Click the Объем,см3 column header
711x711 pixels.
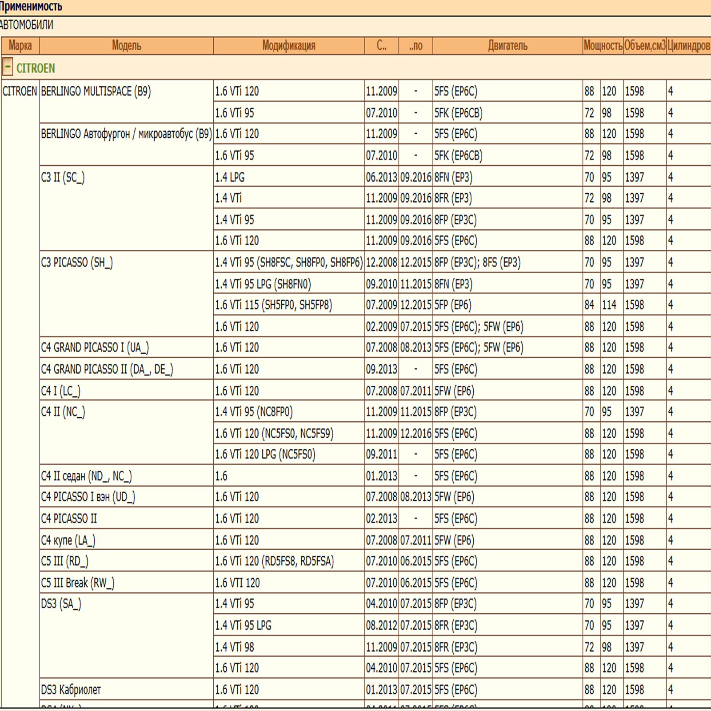644,46
